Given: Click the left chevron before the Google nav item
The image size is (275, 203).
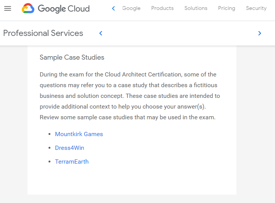Looking at the screenshot, I should pyautogui.click(x=113, y=8).
